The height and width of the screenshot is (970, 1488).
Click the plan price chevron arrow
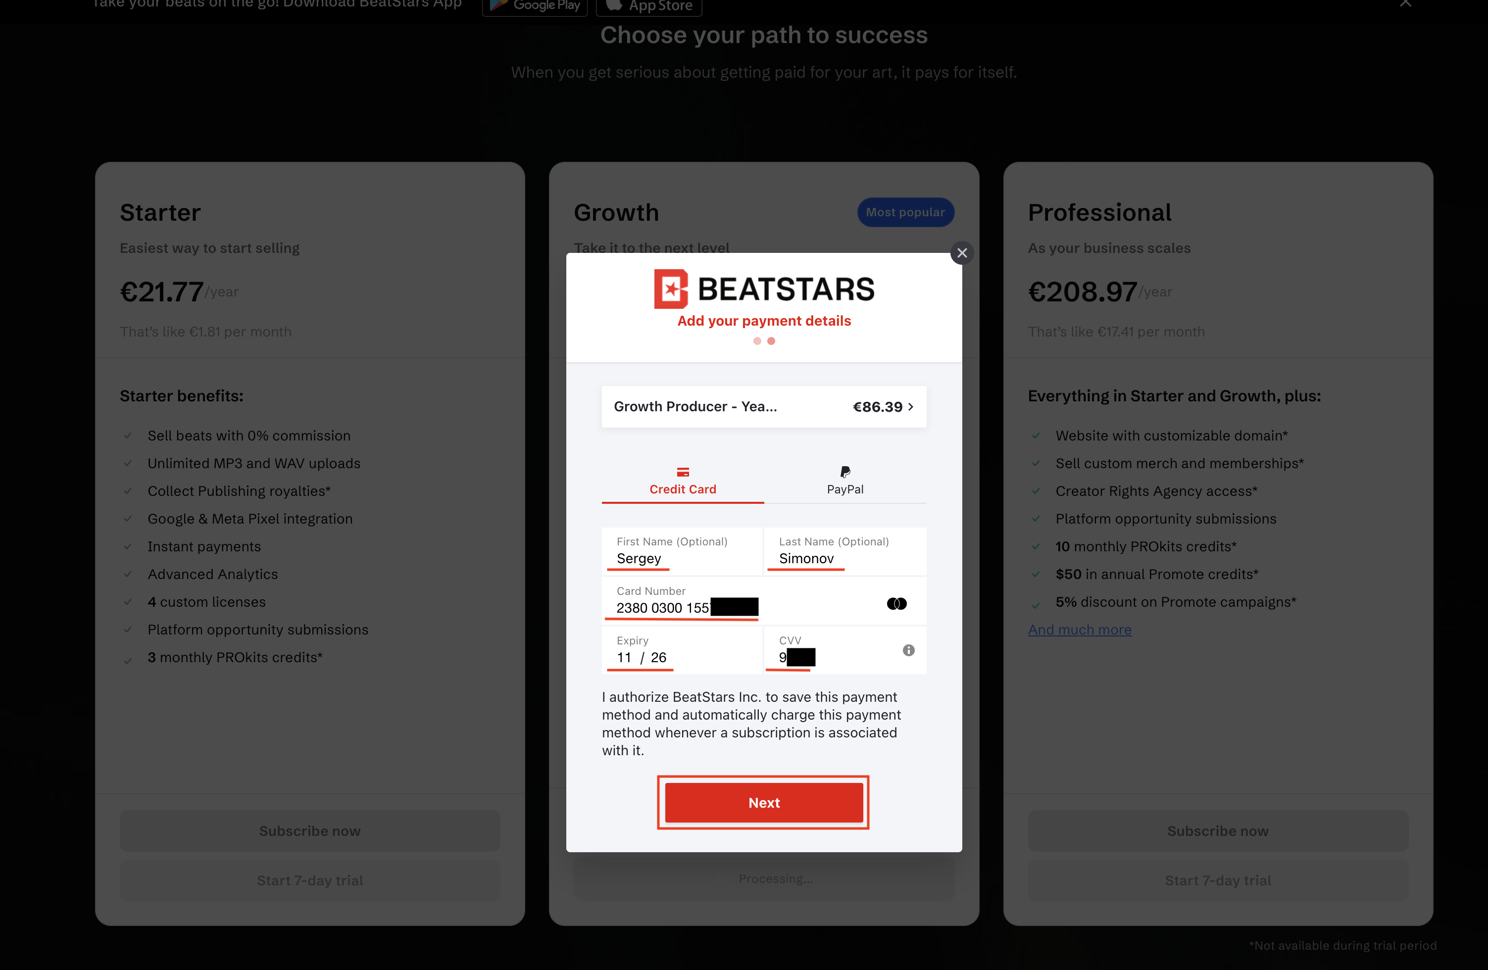click(911, 407)
